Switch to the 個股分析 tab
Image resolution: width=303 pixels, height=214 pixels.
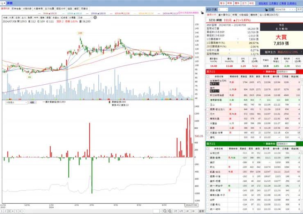(x=61, y=9)
